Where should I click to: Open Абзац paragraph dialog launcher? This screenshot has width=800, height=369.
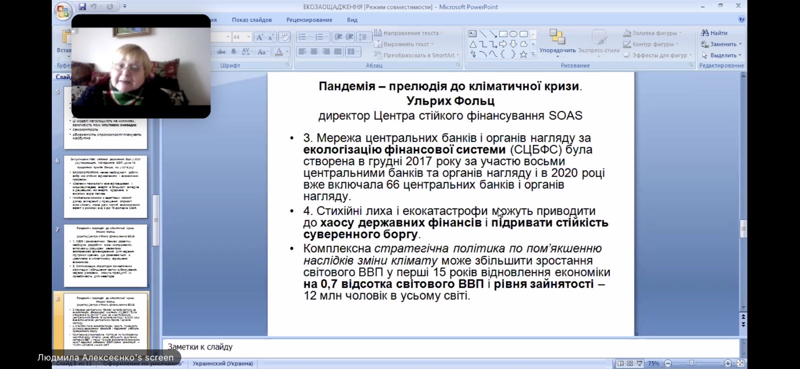(x=458, y=65)
